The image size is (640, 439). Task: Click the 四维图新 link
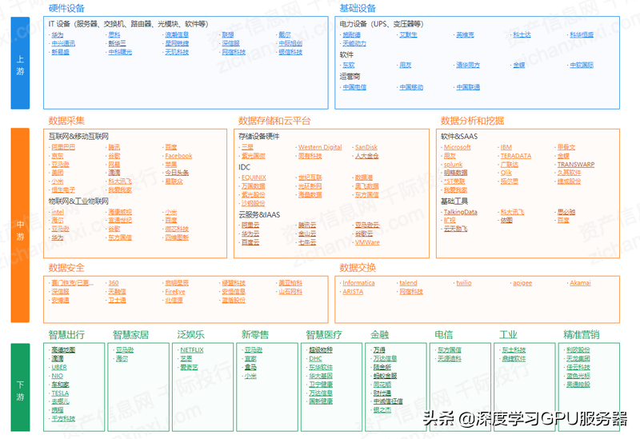[177, 237]
